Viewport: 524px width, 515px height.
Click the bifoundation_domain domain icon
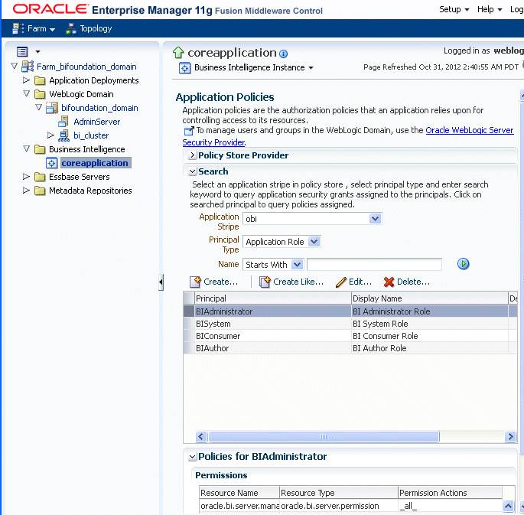[52, 108]
